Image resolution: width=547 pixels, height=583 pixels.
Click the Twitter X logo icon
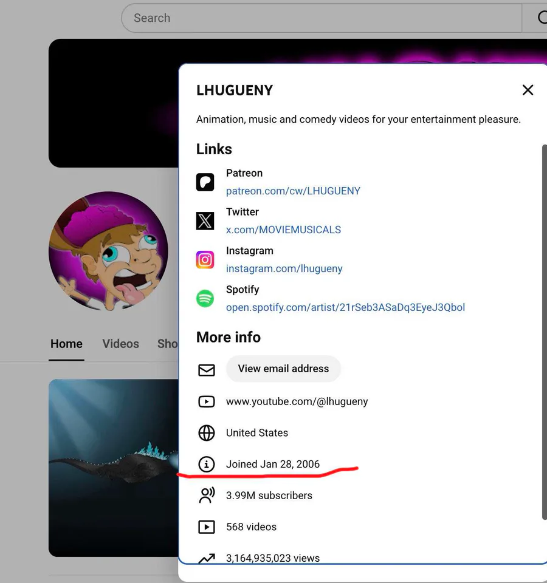click(x=205, y=221)
